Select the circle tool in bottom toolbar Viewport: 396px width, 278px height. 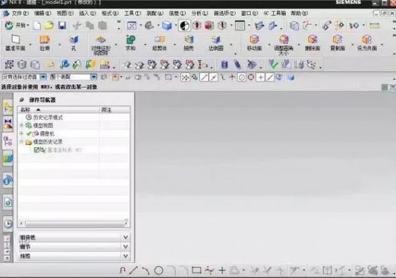[x=158, y=271]
